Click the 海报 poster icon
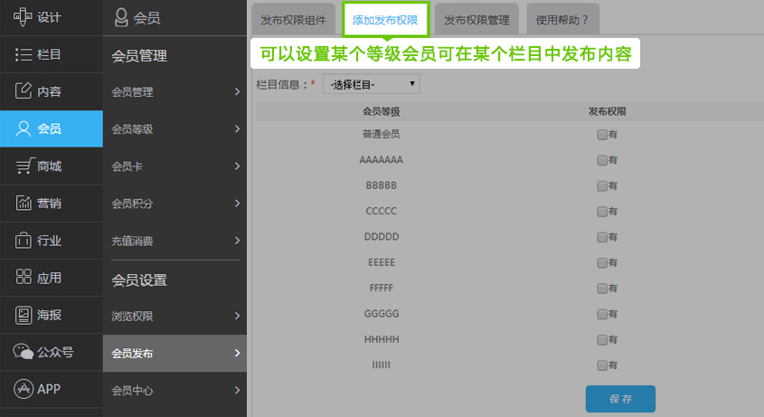This screenshot has width=764, height=417. coord(24,315)
